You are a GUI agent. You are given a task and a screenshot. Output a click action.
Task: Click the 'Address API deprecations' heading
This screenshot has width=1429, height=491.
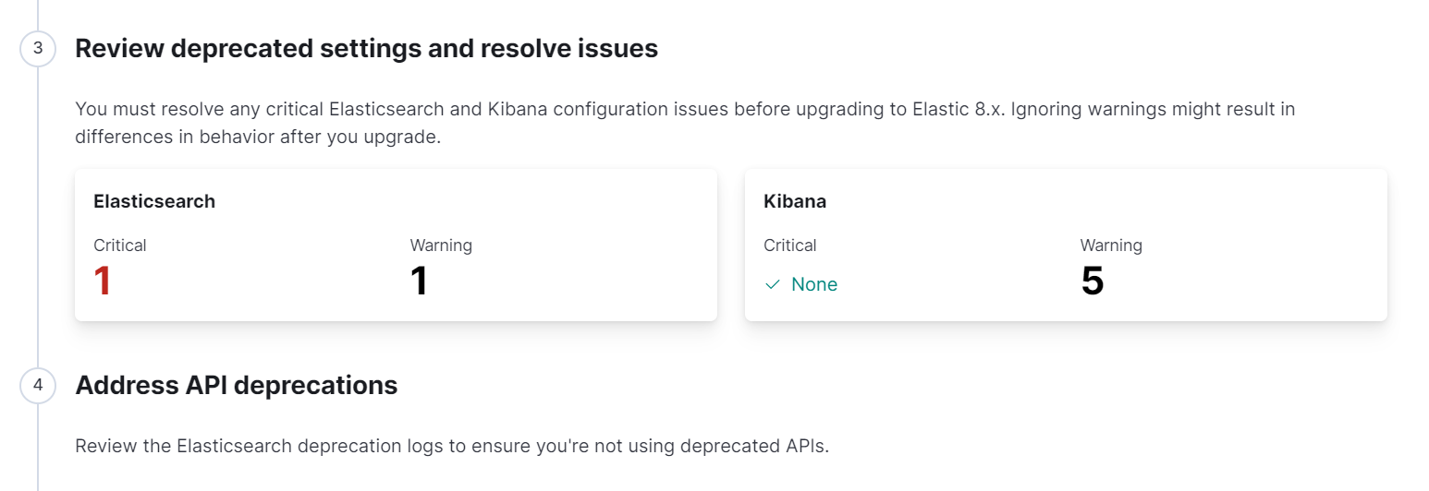coord(237,386)
